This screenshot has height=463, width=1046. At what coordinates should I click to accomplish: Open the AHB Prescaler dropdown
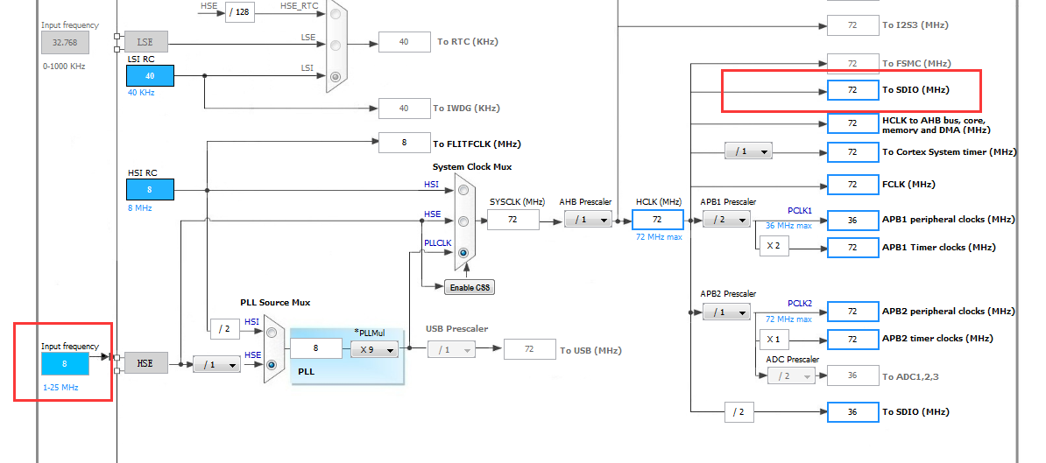coord(588,219)
